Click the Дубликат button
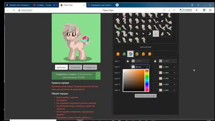 pos(61,67)
